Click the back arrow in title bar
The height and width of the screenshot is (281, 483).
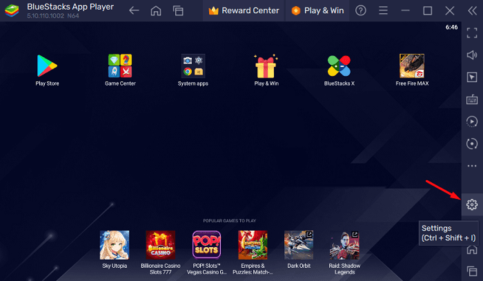(134, 11)
